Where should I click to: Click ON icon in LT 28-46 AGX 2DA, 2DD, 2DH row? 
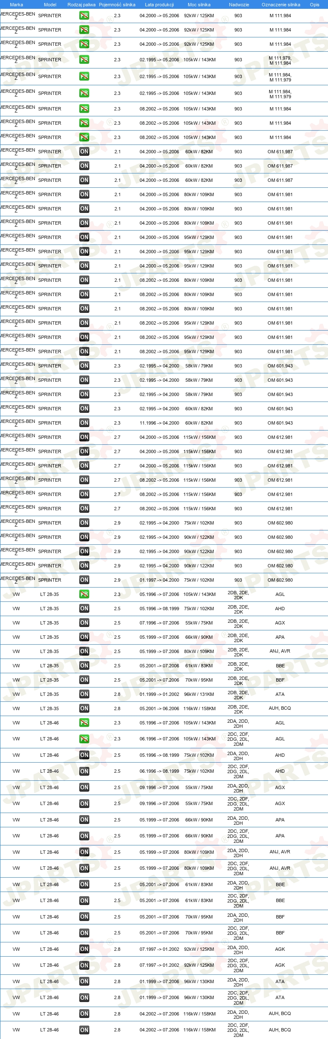click(84, 787)
